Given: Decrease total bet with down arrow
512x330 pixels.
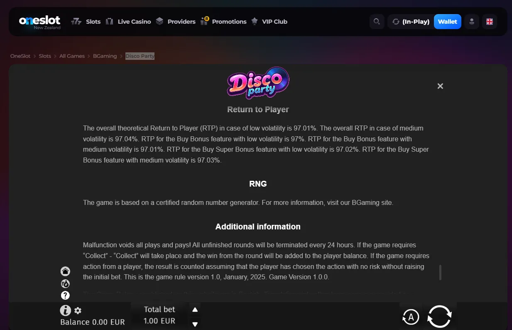Looking at the screenshot, I should click(195, 324).
